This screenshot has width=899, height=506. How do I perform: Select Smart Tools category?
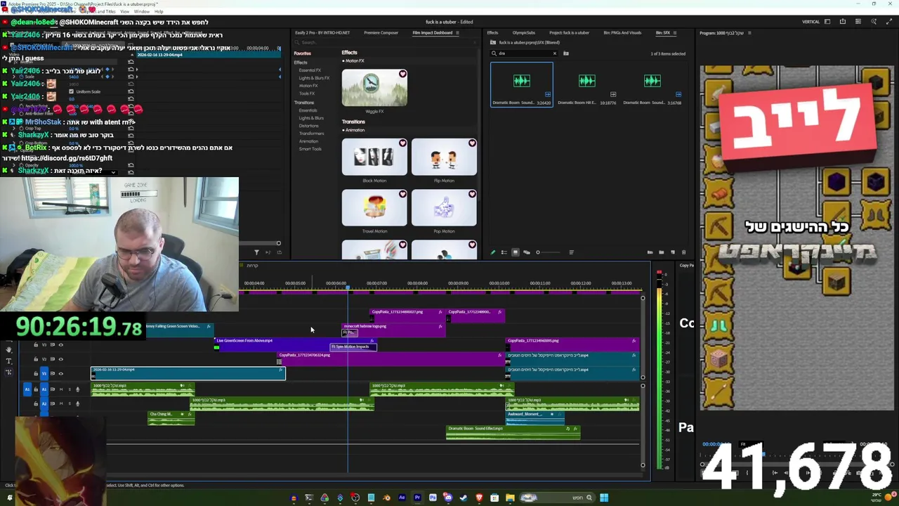click(310, 149)
